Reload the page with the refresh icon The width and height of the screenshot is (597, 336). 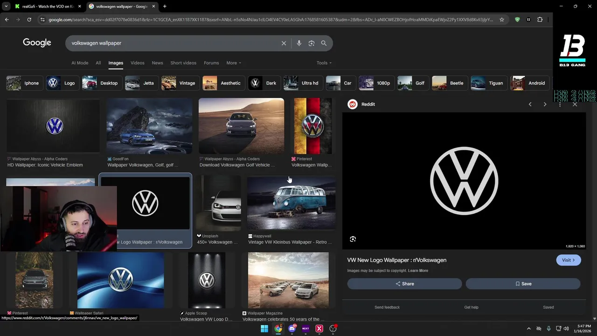[x=29, y=20]
